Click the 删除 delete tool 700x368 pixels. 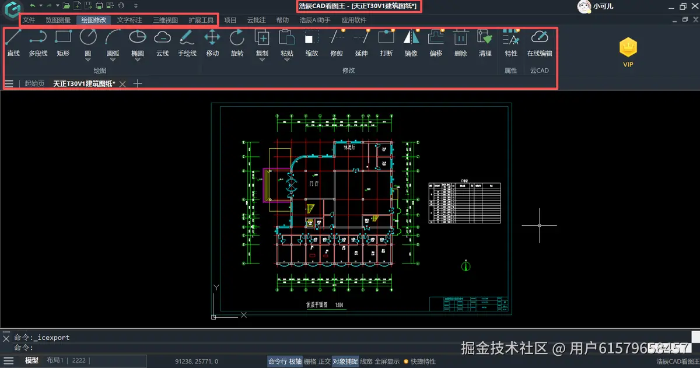point(461,43)
